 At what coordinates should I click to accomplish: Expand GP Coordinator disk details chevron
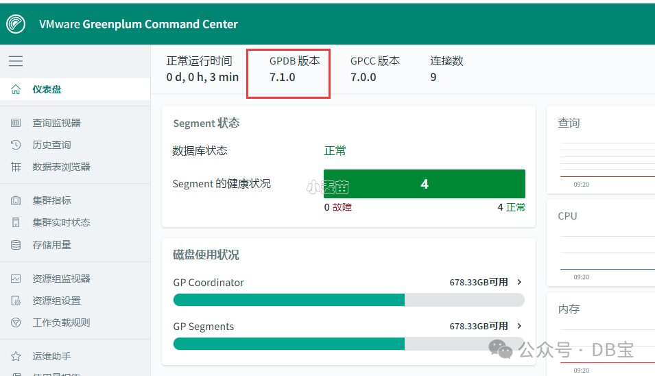(x=519, y=282)
